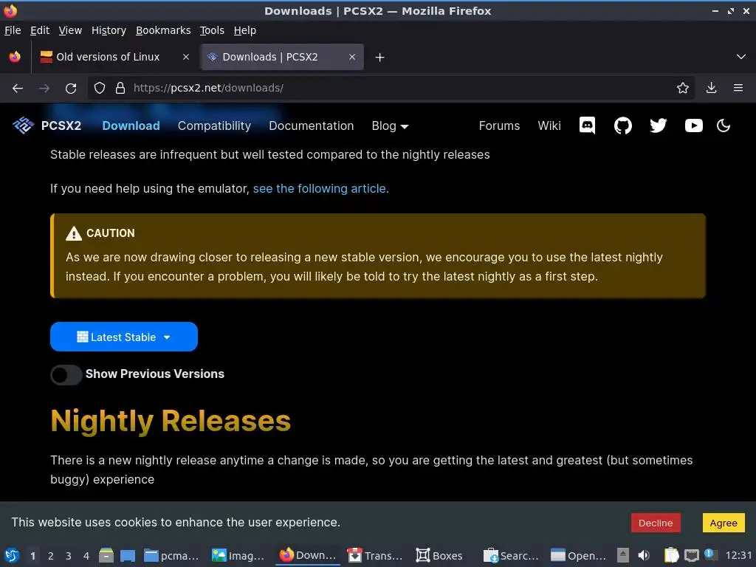Toggle dark mode with the moon icon
Screen dimensions: 756x567
[724, 126]
